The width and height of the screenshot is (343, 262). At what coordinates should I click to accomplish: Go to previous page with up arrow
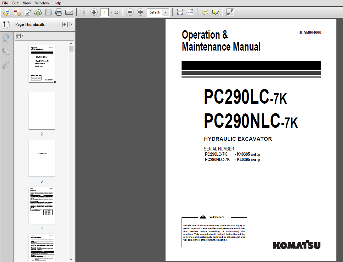click(84, 12)
